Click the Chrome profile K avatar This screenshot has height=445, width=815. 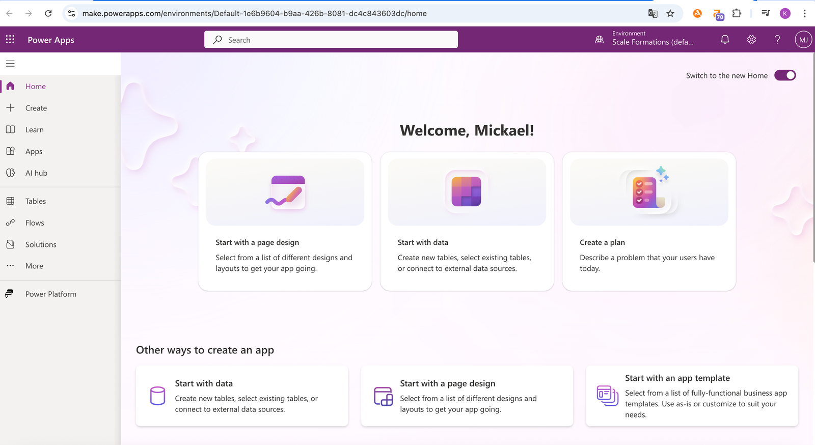[x=785, y=13]
